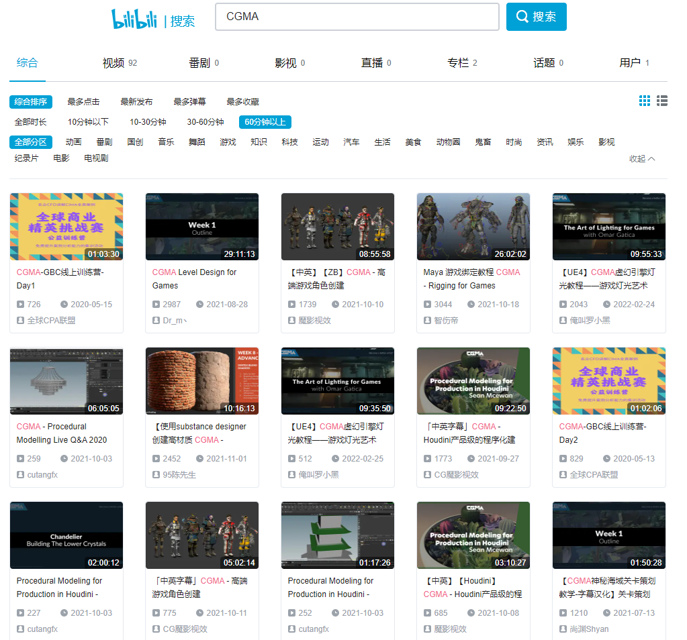The height and width of the screenshot is (640, 687).
Task: Open the 直播 tab
Action: point(376,63)
